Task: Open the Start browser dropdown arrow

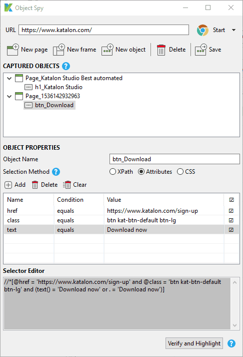Action: coord(233,30)
